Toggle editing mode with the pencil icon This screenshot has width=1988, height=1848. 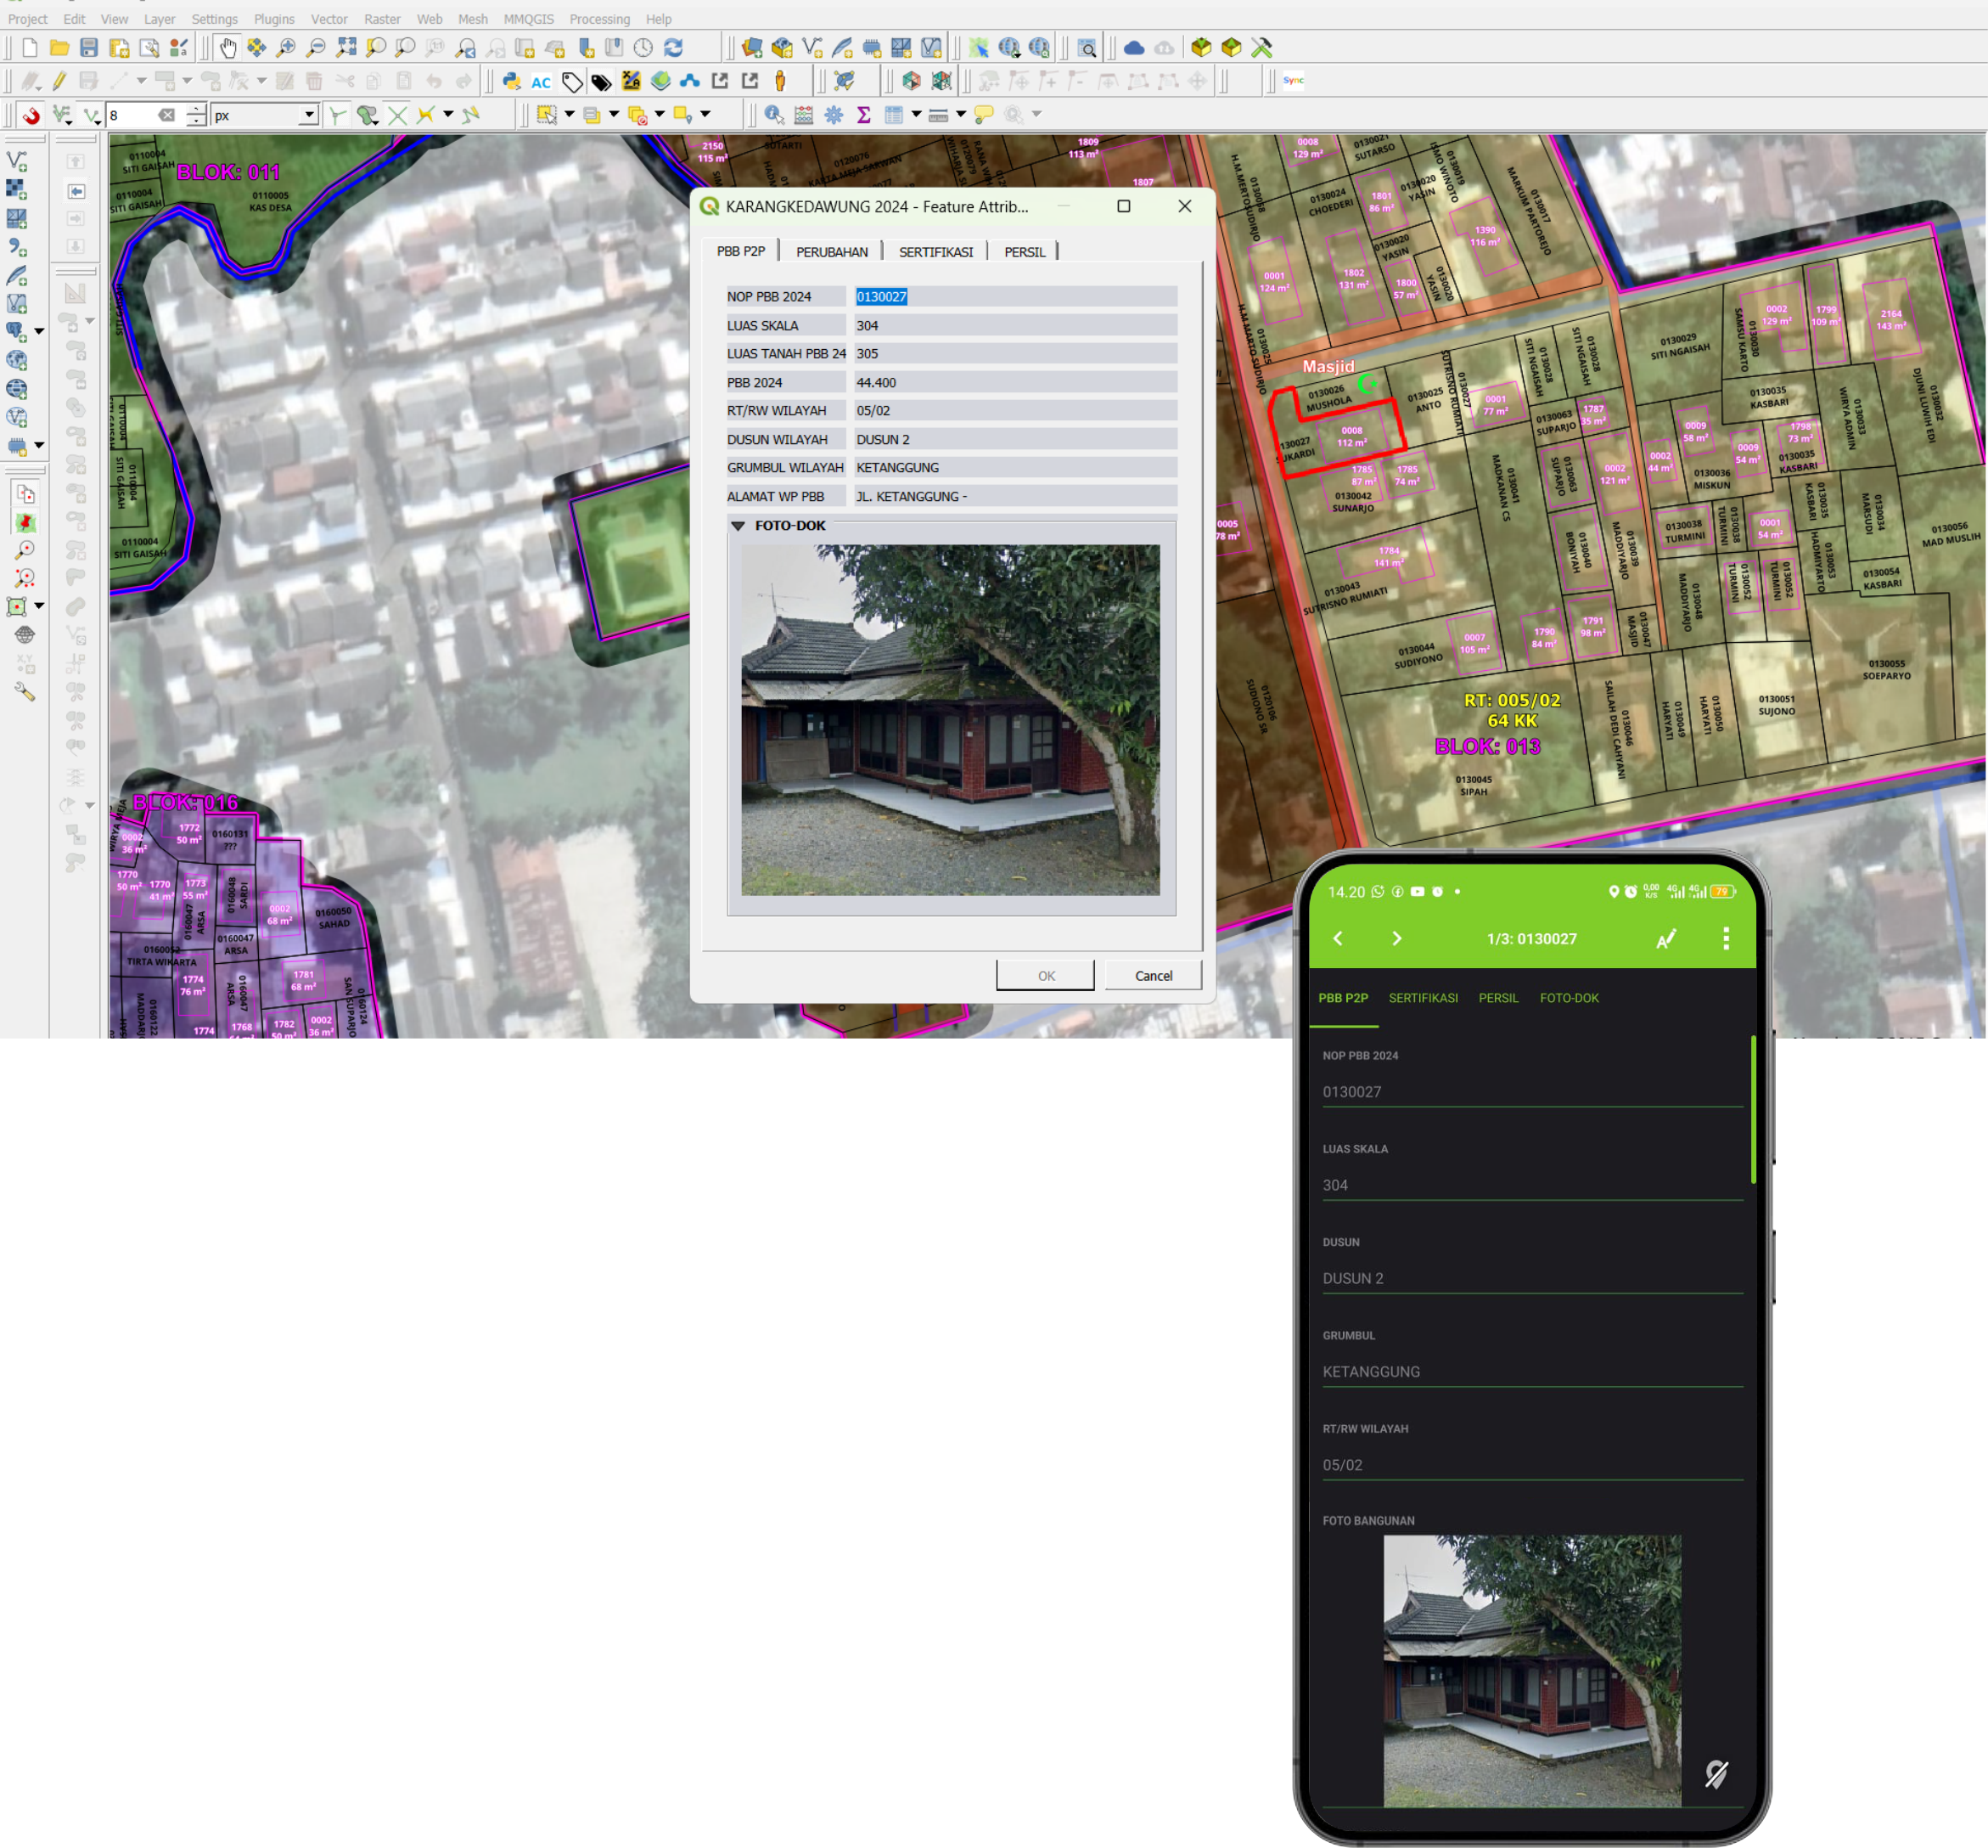[x=60, y=83]
